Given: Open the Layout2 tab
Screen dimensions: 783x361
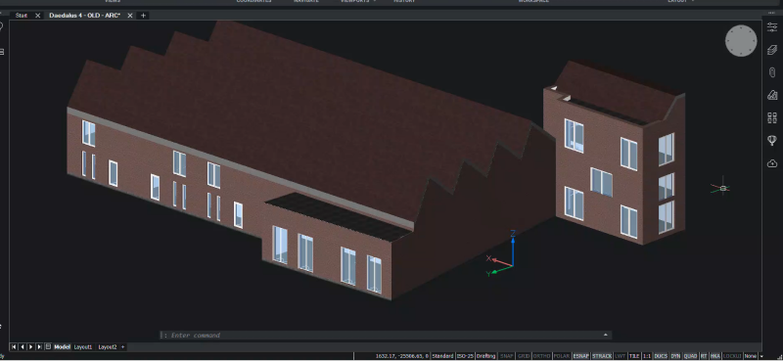Looking at the screenshot, I should [x=108, y=346].
